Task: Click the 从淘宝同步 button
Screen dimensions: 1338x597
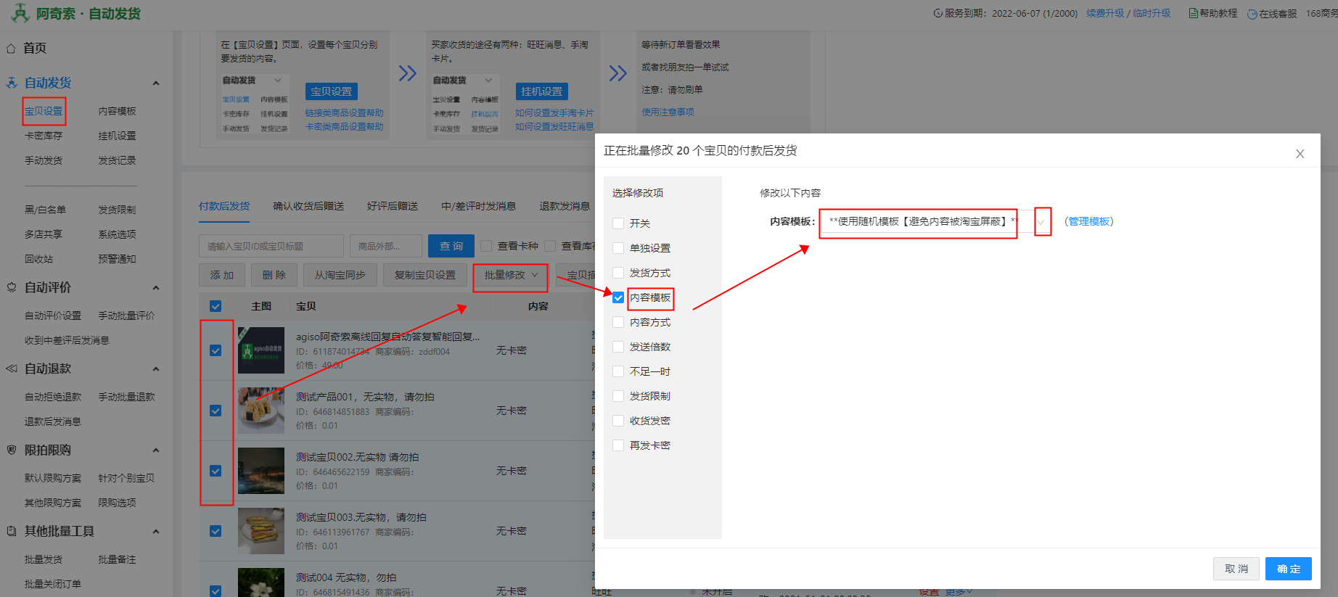Action: click(x=340, y=275)
